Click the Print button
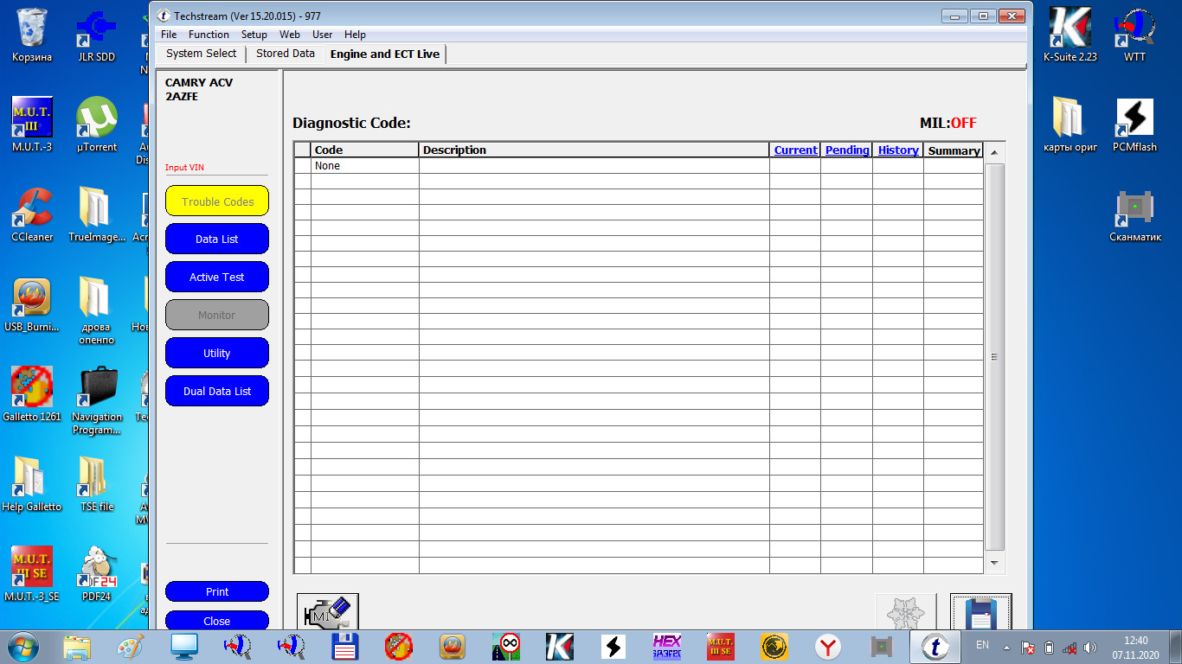The image size is (1182, 664). click(217, 592)
